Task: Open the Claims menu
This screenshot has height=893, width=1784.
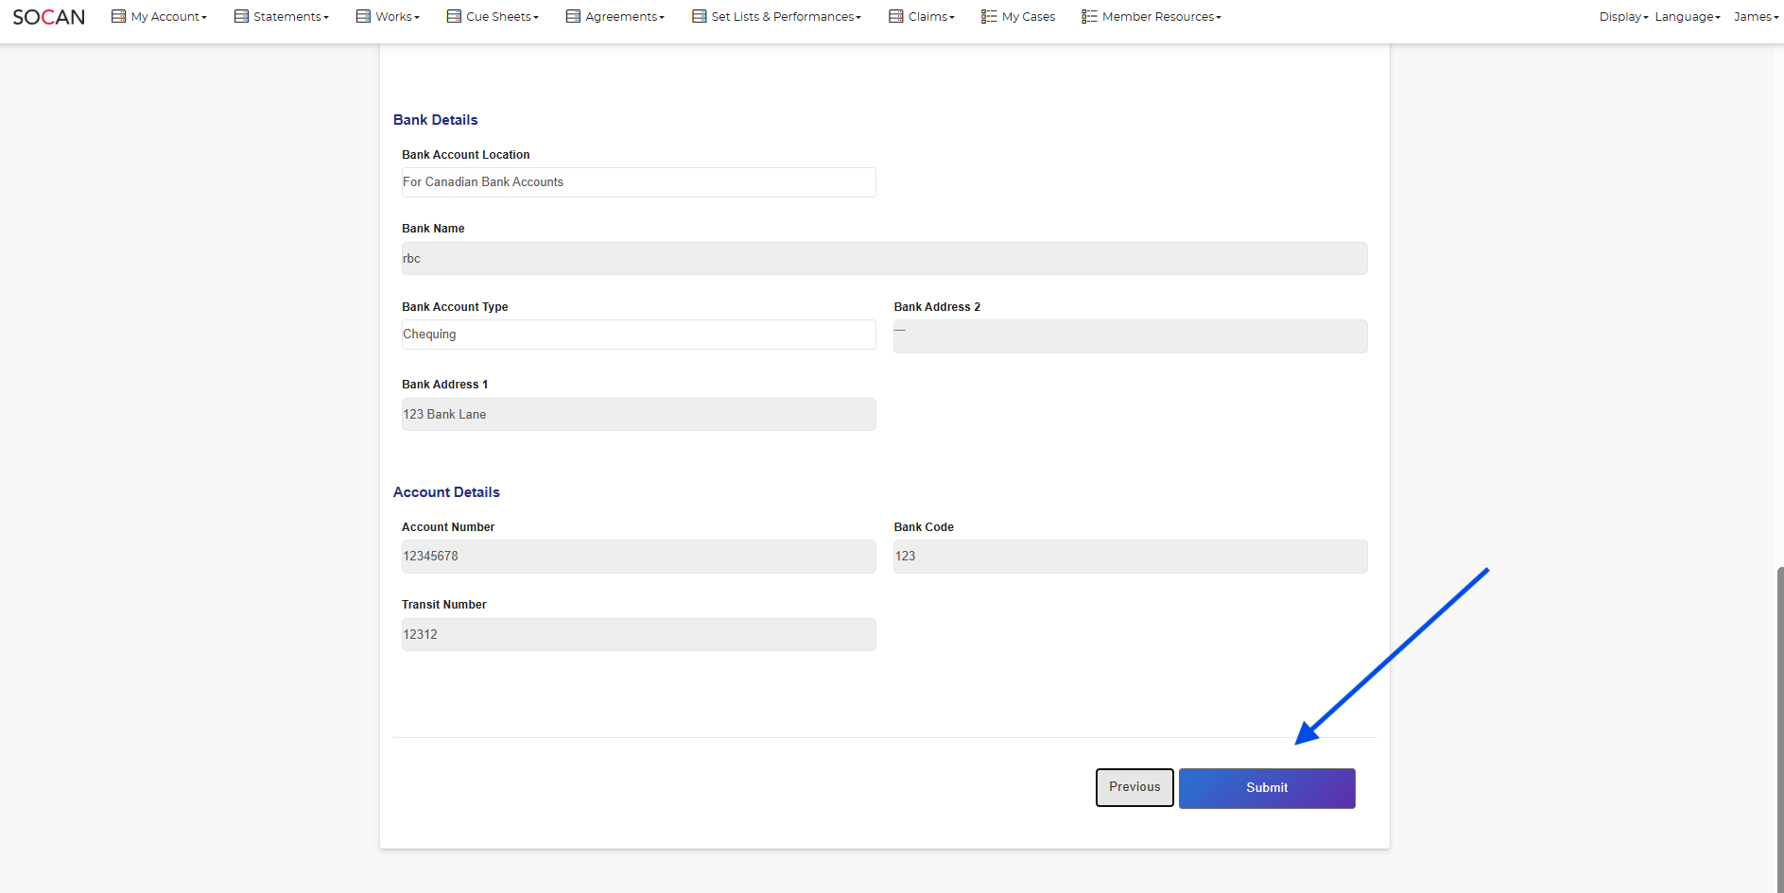Action: coord(930,17)
